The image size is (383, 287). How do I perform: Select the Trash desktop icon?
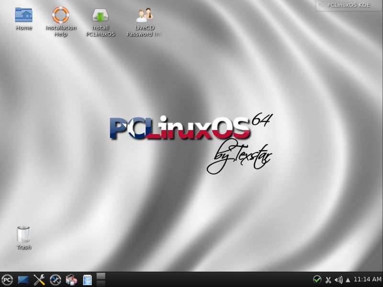tap(23, 238)
